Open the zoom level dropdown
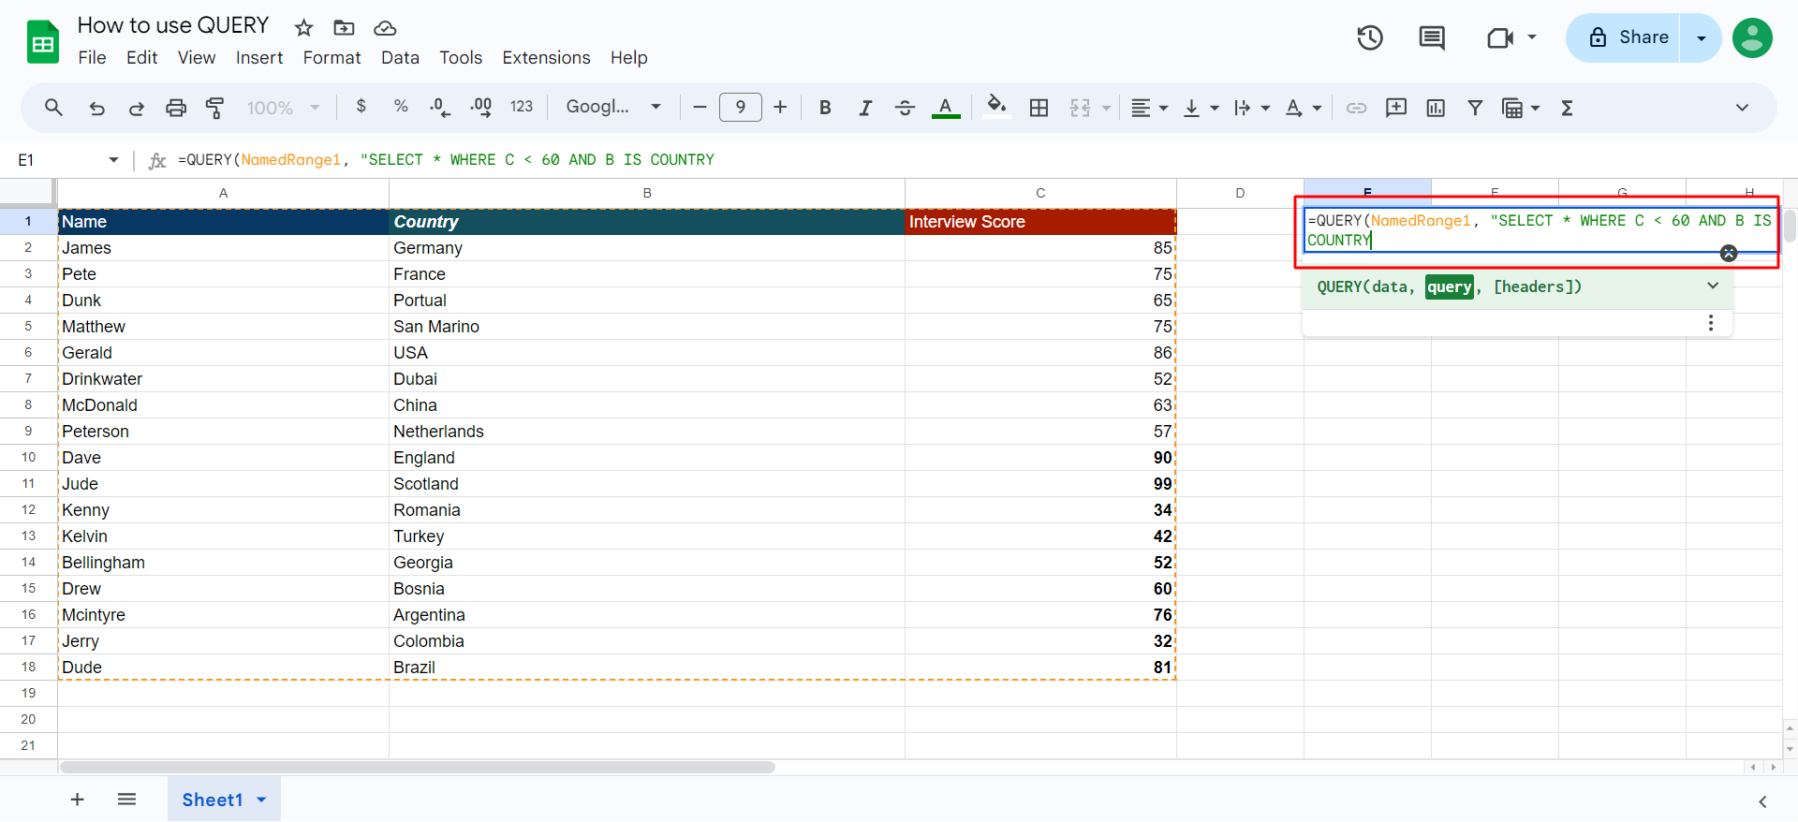1798x822 pixels. click(x=283, y=108)
